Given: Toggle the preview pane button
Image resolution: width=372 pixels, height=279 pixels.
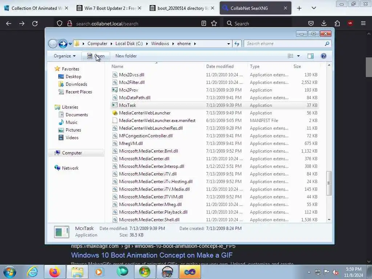Looking at the screenshot, I should coord(311,56).
